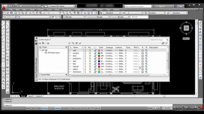Viewport: 204px width, 114px height.
Task: Open Layer Properties Manager icon in Layers toolbar
Action: pos(4,17)
